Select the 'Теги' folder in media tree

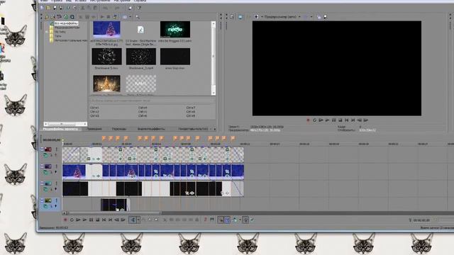58,36
